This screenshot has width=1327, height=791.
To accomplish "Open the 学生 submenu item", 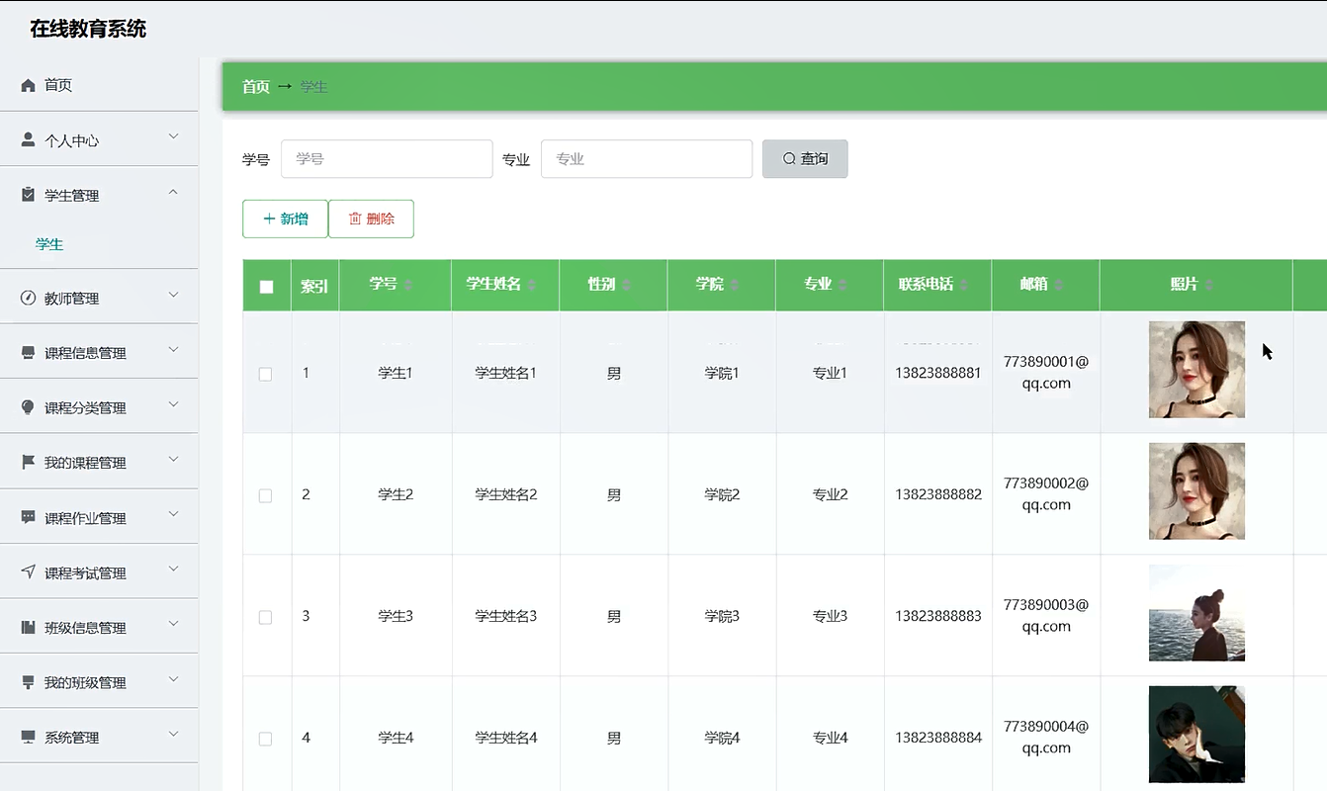I will pos(49,244).
